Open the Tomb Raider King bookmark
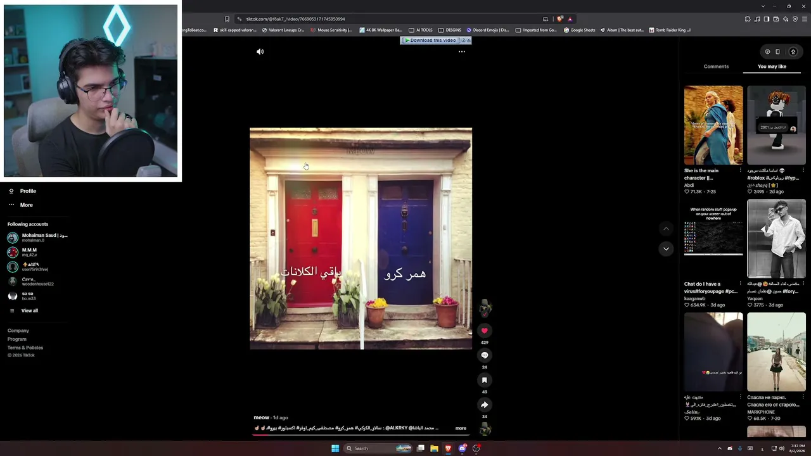This screenshot has width=811, height=456. pyautogui.click(x=670, y=30)
